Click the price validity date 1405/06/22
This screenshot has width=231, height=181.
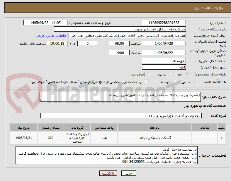(x=164, y=53)
